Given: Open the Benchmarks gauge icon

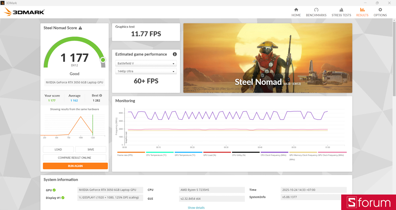Looking at the screenshot, I should 316,10.
